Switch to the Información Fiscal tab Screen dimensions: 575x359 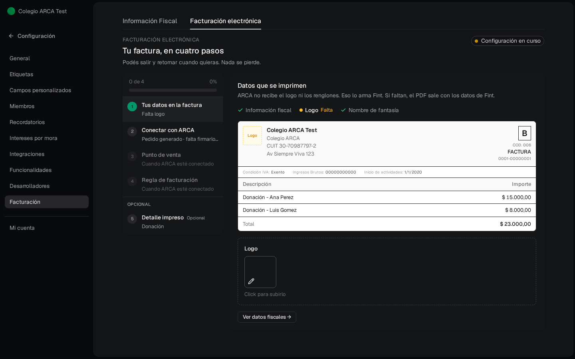[150, 21]
